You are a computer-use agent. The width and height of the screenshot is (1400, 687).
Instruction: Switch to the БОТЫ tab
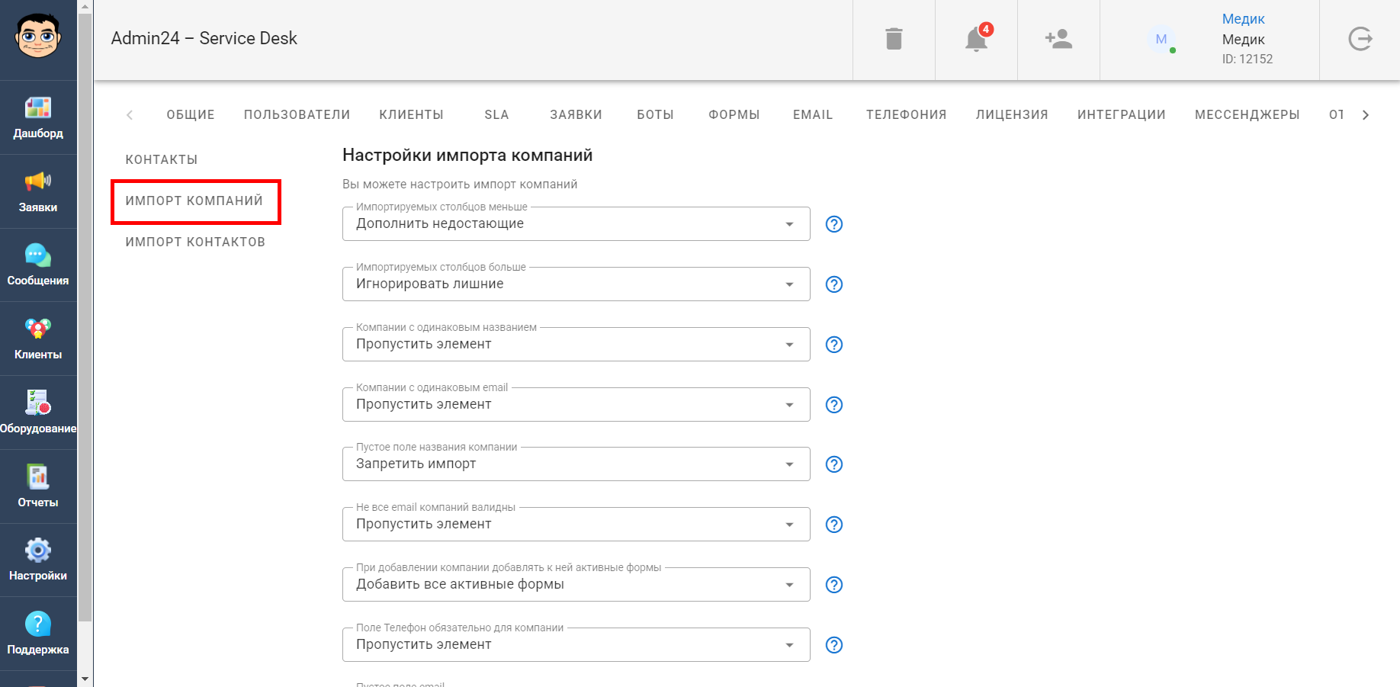pyautogui.click(x=655, y=115)
